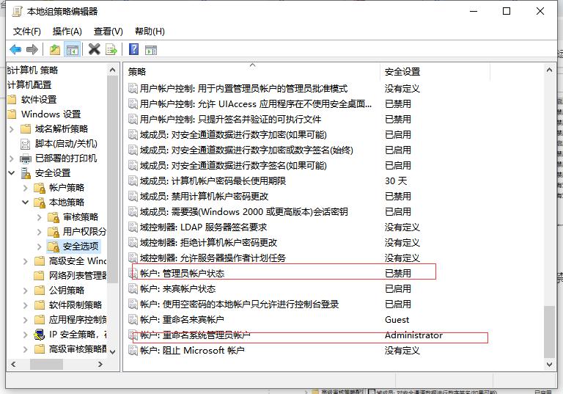Click the Guest security setting value
Screen dimensions: 563x394
[397, 320]
